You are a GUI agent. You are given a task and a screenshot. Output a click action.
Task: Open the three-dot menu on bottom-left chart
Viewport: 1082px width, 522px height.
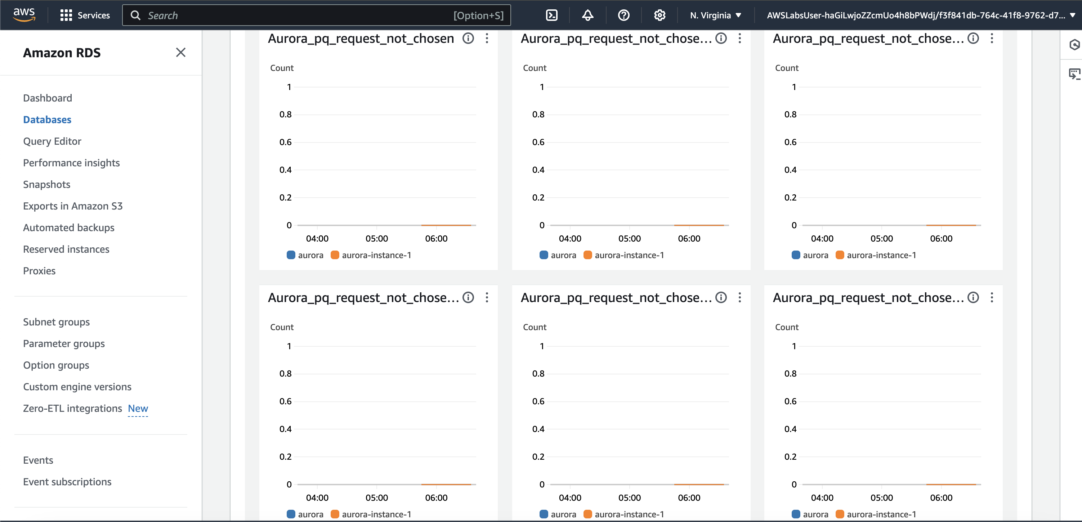pyautogui.click(x=487, y=297)
